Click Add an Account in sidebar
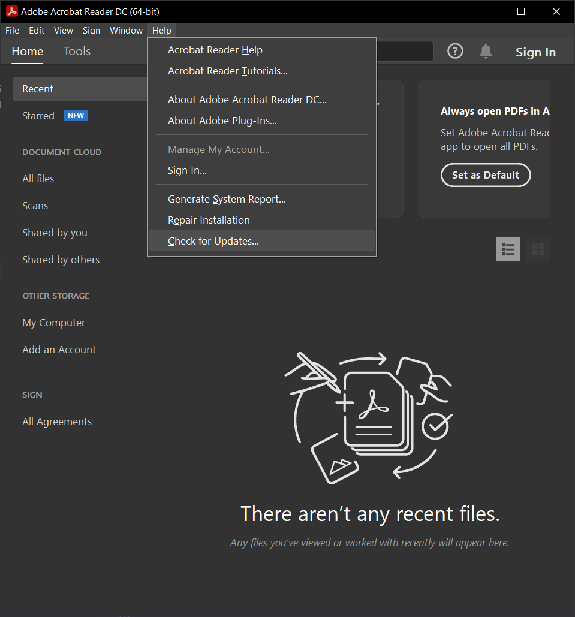The width and height of the screenshot is (575, 617). coord(59,350)
